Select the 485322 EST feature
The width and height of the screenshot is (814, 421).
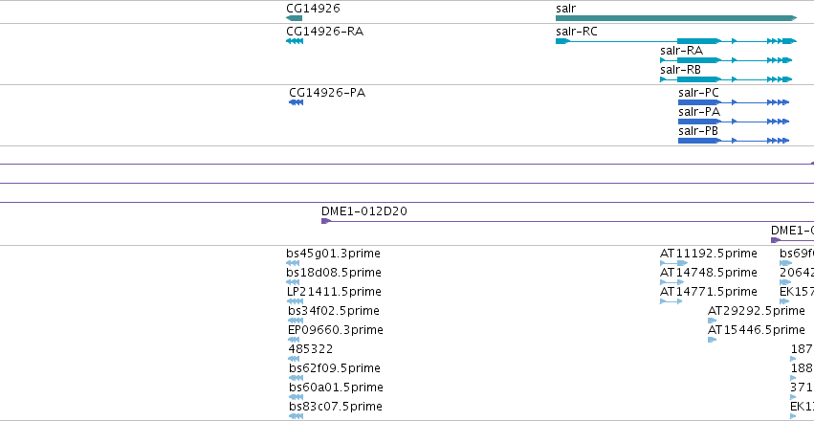click(x=294, y=359)
